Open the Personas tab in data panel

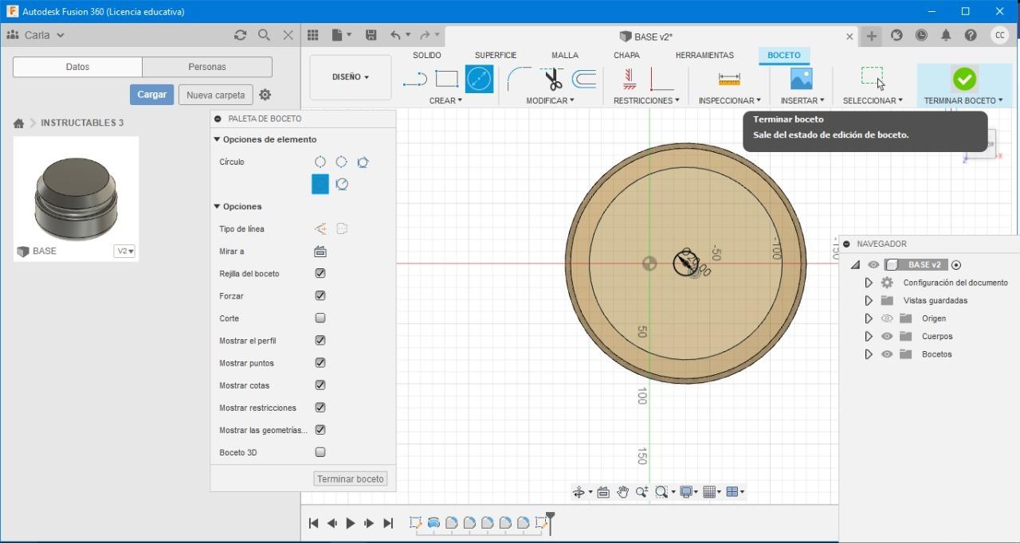click(x=207, y=67)
